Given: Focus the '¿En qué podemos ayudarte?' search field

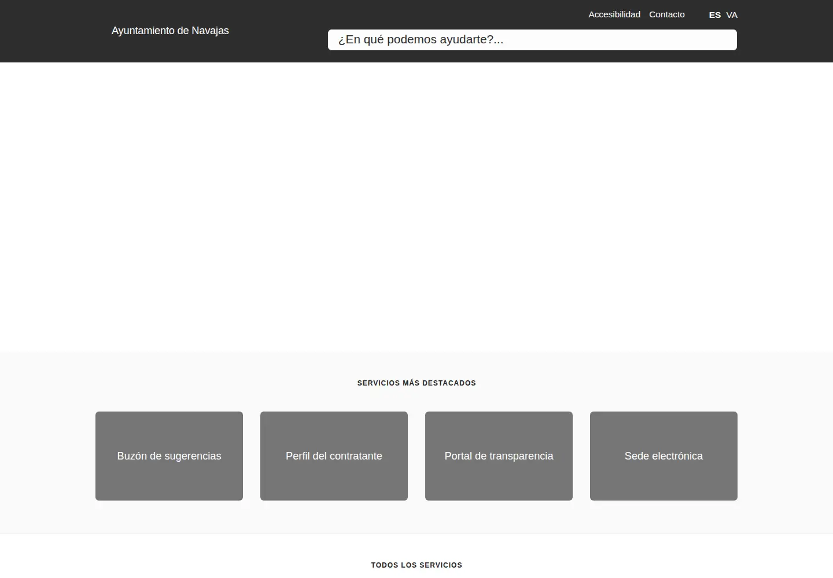Looking at the screenshot, I should click(532, 40).
